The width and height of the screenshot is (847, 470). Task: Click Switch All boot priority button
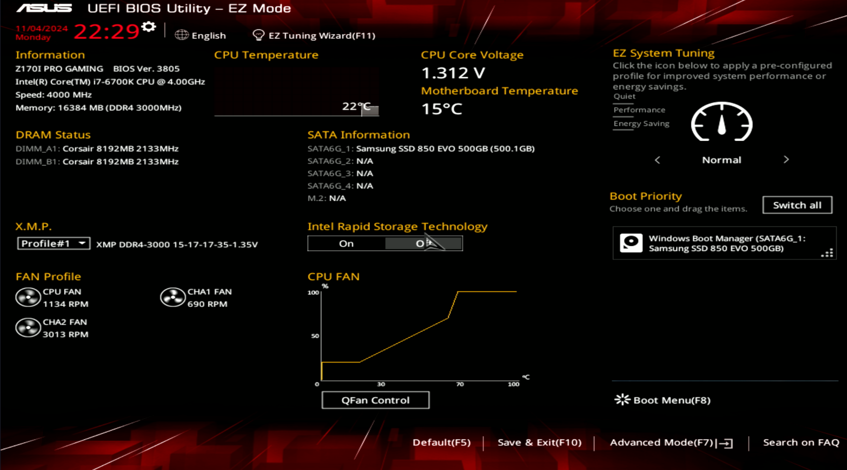[x=797, y=205]
